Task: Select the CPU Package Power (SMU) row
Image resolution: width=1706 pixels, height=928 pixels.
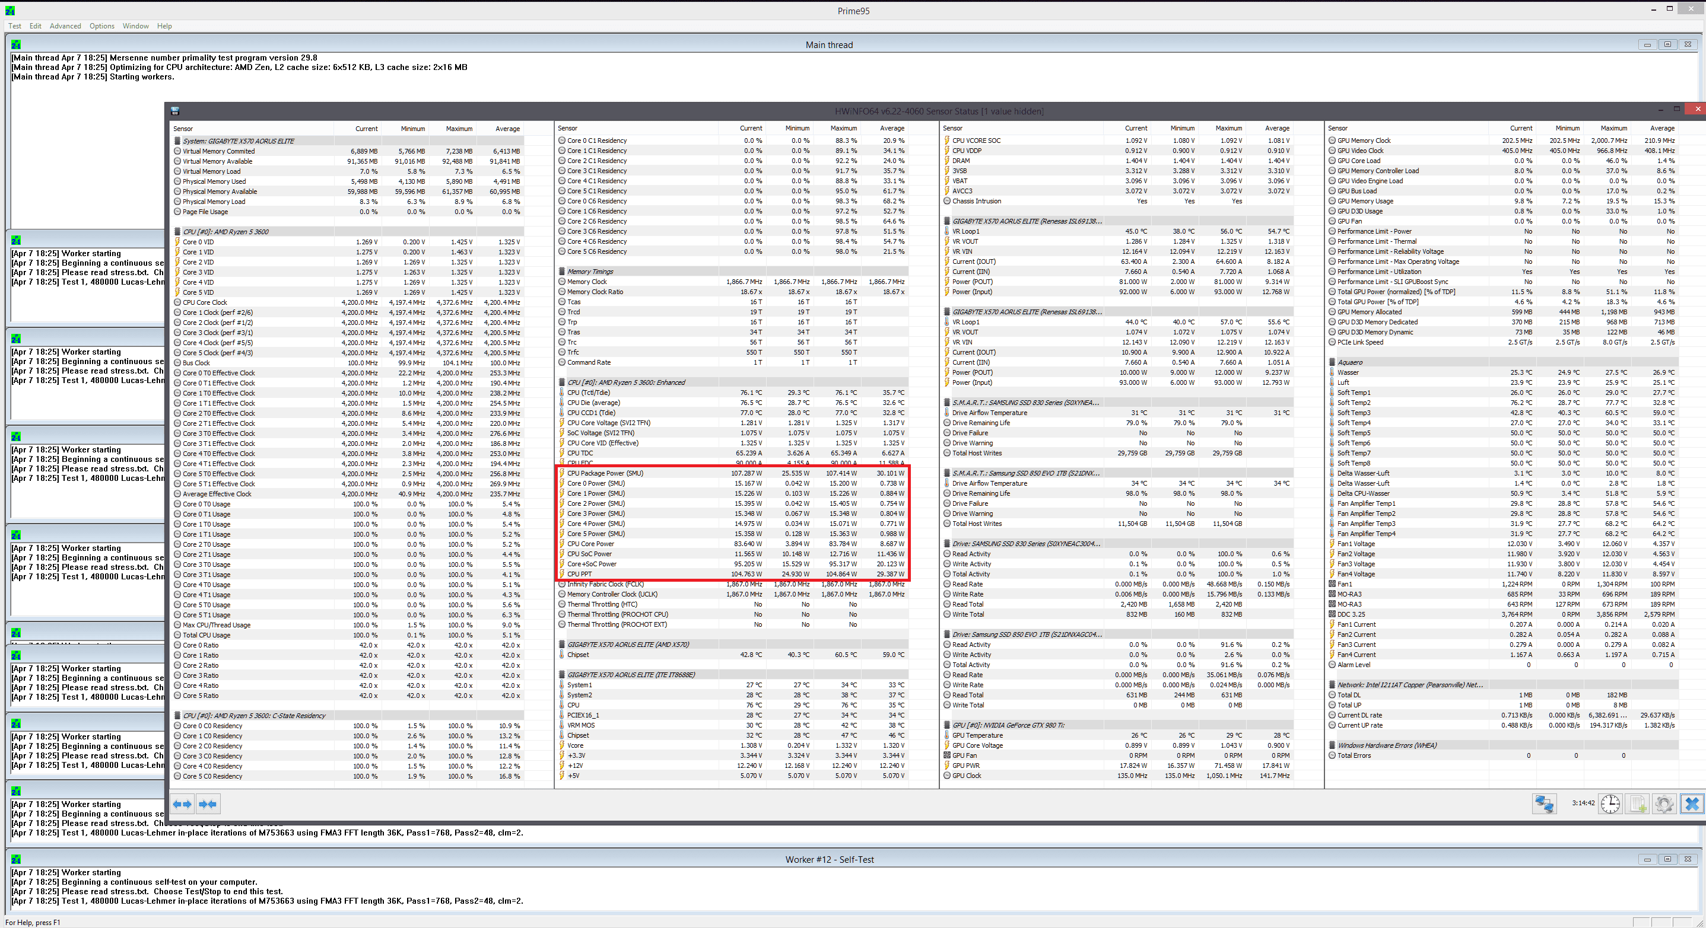Action: (732, 473)
